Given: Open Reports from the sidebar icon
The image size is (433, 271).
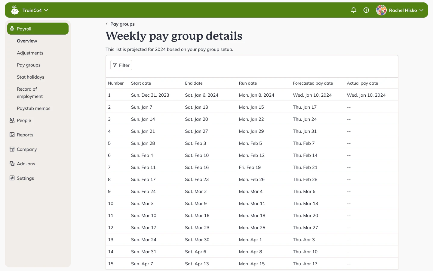Looking at the screenshot, I should (x=12, y=135).
